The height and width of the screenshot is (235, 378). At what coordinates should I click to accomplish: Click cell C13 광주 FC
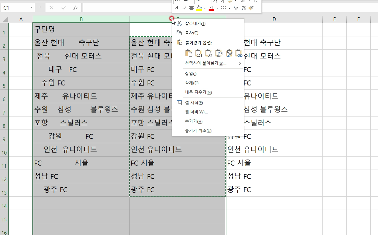178,190
